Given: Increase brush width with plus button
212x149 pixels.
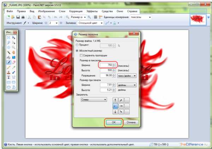Looking at the screenshot, I should pyautogui.click(x=61, y=23).
